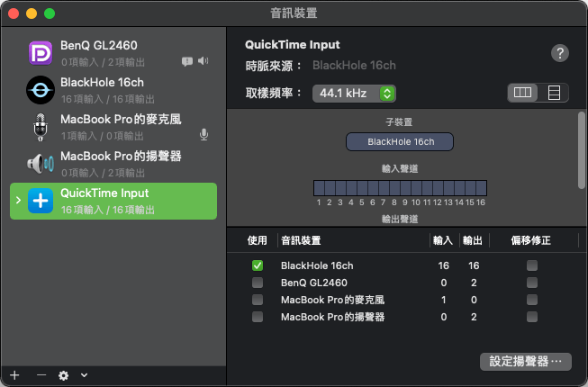Remove selected device with minus button
The height and width of the screenshot is (387, 588).
(x=41, y=375)
